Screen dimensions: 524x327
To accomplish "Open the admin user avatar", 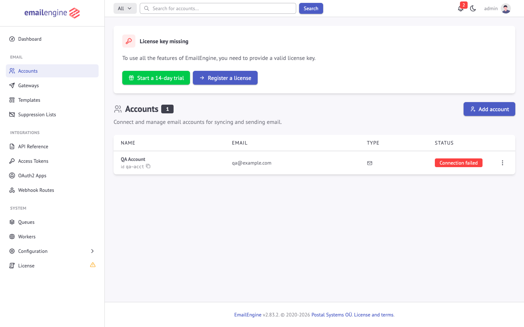I will (x=506, y=8).
